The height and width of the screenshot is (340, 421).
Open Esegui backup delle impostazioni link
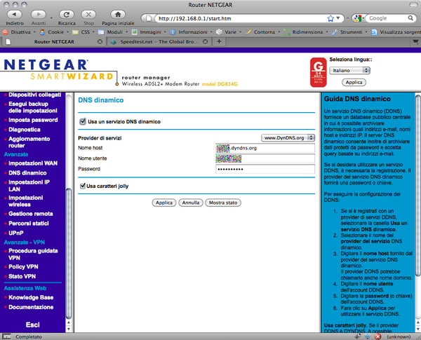click(33, 107)
